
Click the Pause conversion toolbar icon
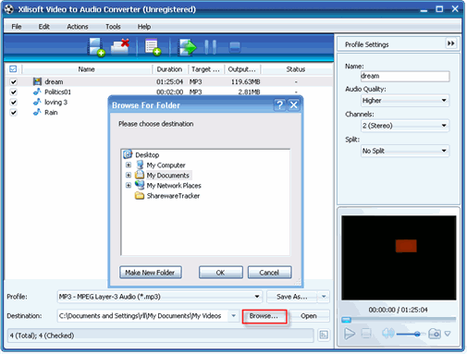click(x=210, y=47)
